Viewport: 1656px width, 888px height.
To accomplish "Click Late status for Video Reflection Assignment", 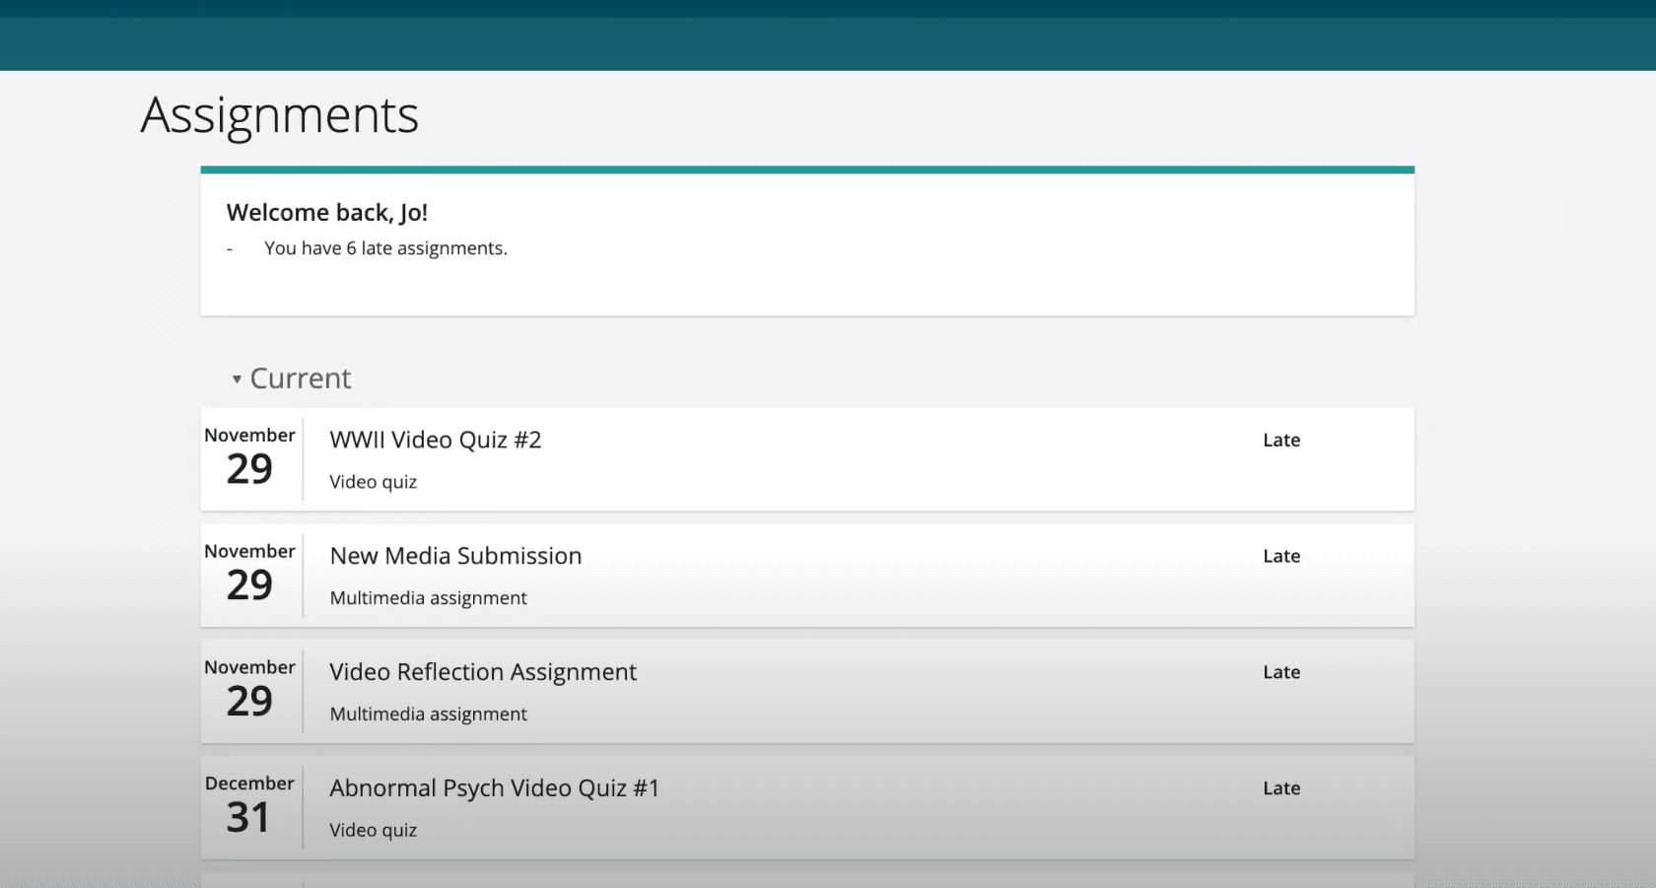I will click(x=1281, y=672).
